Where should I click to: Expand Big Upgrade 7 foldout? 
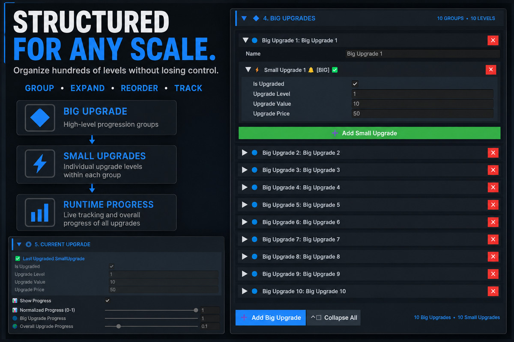coord(245,239)
